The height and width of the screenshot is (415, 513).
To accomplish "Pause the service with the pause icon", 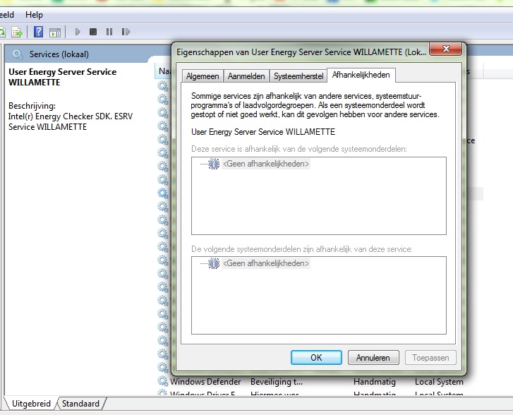I will pos(109,32).
